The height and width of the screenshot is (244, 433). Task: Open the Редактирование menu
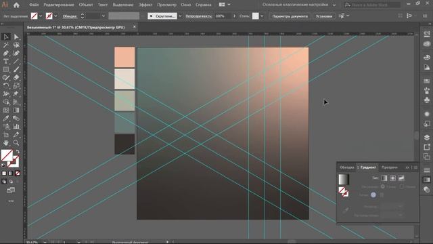pyautogui.click(x=59, y=5)
